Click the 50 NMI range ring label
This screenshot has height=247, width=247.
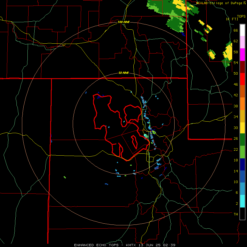point(123,73)
